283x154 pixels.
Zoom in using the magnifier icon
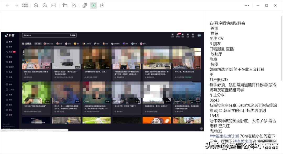[x=36, y=5]
